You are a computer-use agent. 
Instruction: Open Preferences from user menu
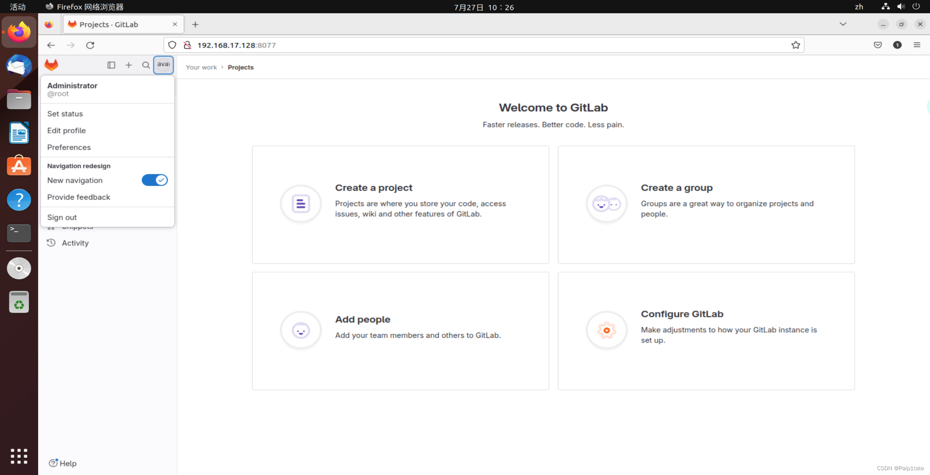[107, 147]
